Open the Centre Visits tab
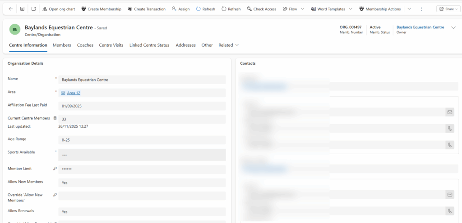This screenshot has height=223, width=462. pos(111,45)
